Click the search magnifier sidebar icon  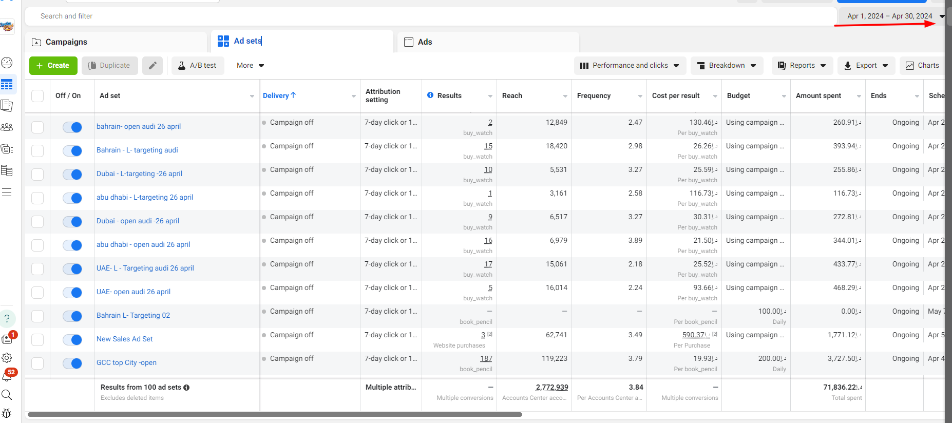click(x=7, y=395)
